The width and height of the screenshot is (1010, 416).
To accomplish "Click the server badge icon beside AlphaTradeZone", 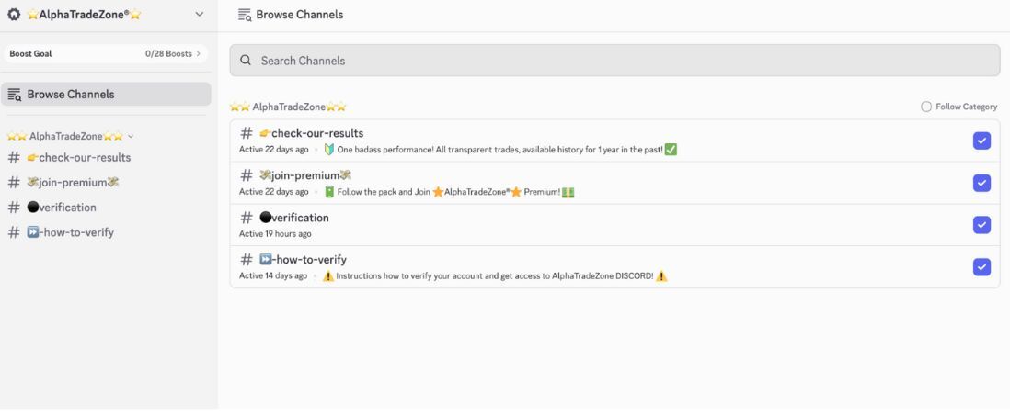I will pyautogui.click(x=14, y=14).
